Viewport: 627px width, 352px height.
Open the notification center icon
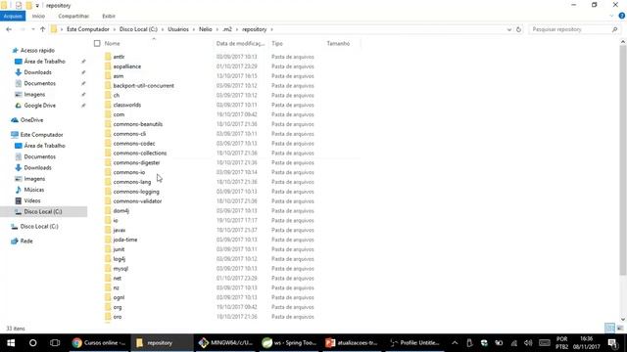click(613, 343)
